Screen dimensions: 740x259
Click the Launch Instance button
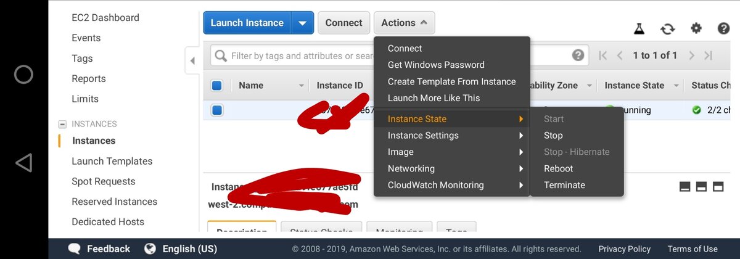click(x=247, y=23)
